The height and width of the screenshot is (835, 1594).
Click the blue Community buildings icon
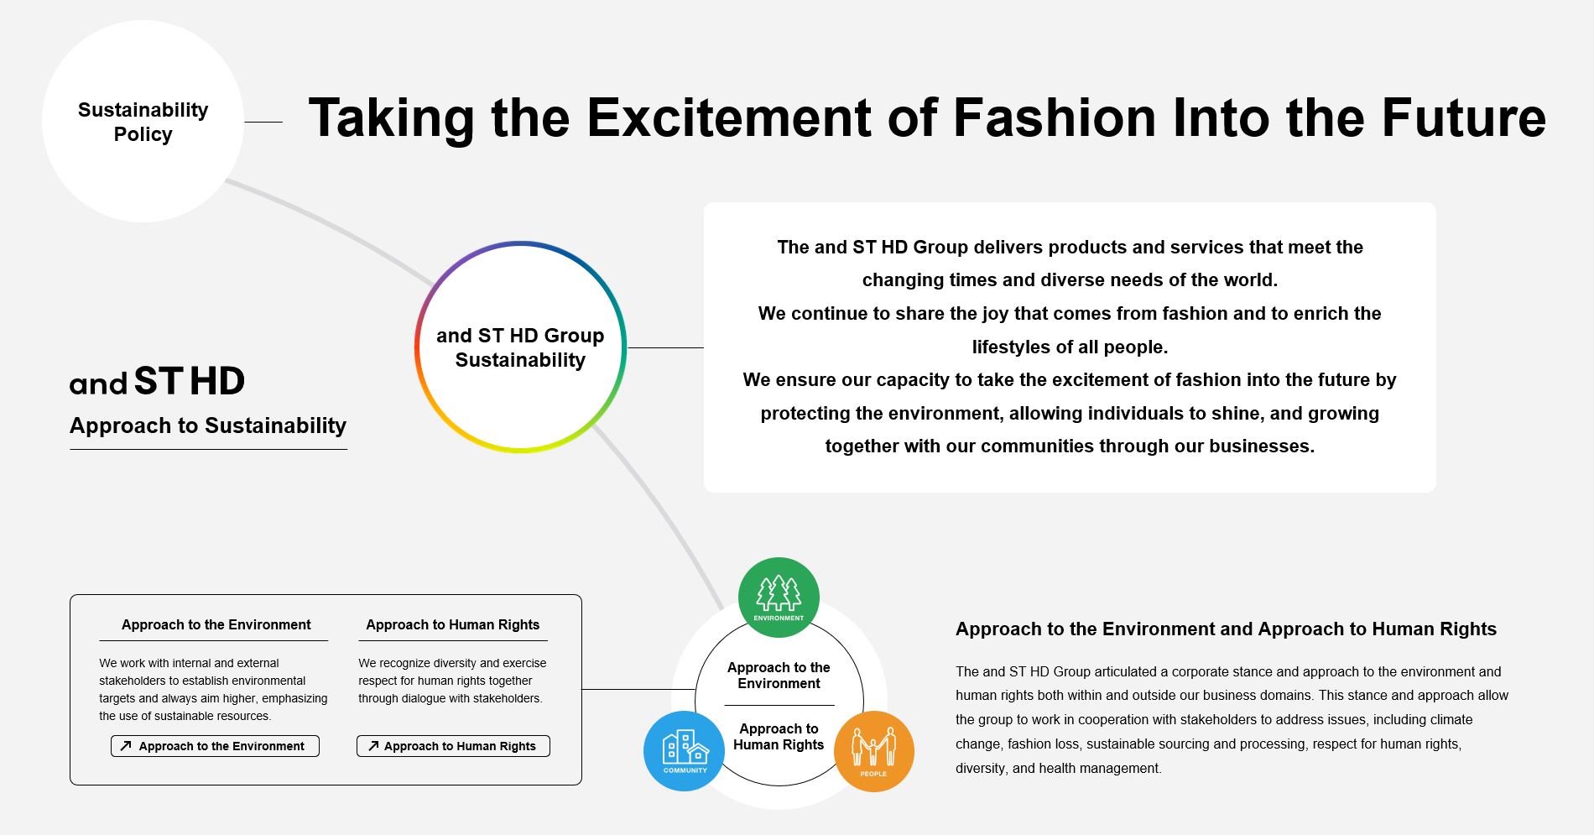click(x=684, y=750)
